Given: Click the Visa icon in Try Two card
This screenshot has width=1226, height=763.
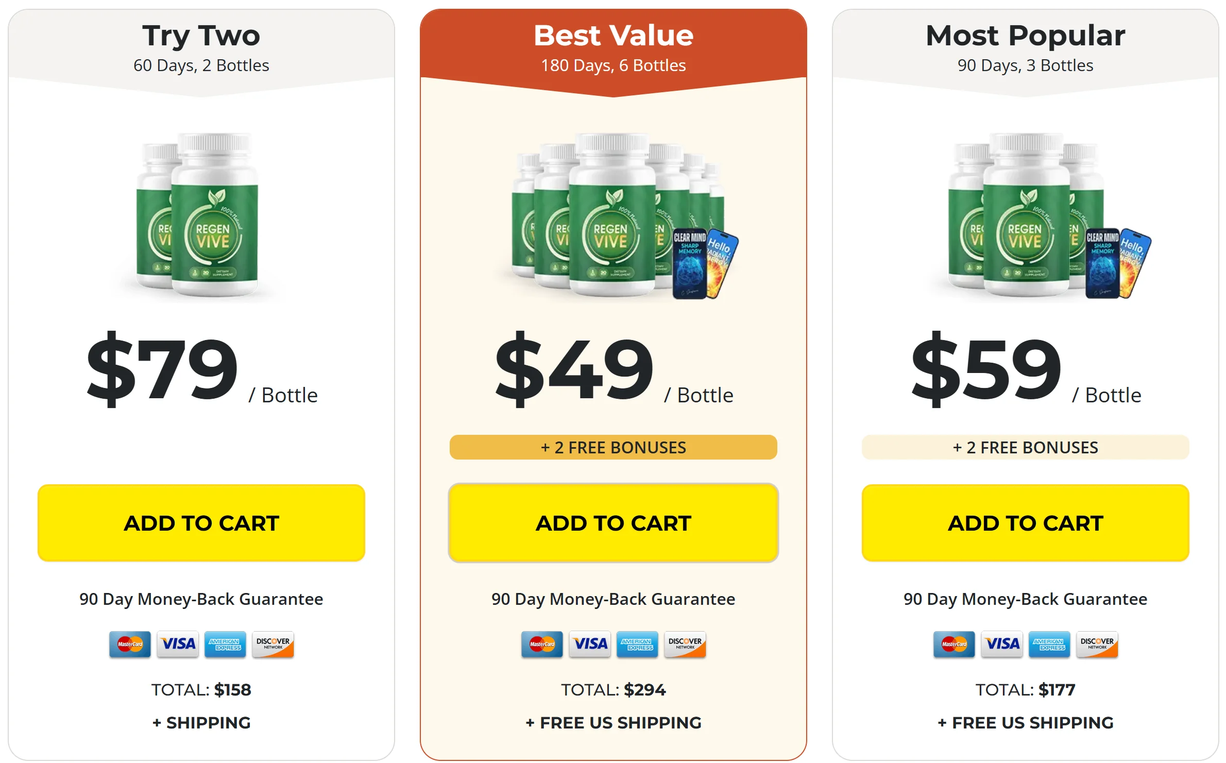Looking at the screenshot, I should coord(178,644).
